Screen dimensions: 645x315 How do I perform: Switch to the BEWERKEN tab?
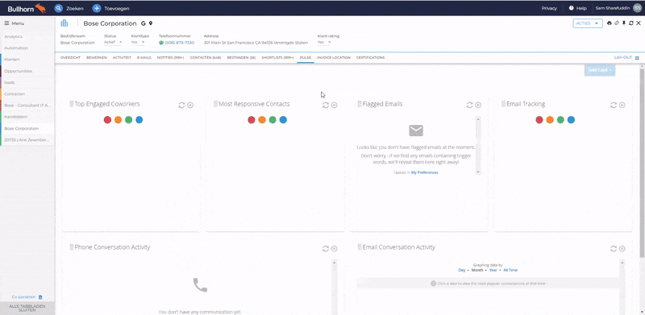tap(97, 57)
